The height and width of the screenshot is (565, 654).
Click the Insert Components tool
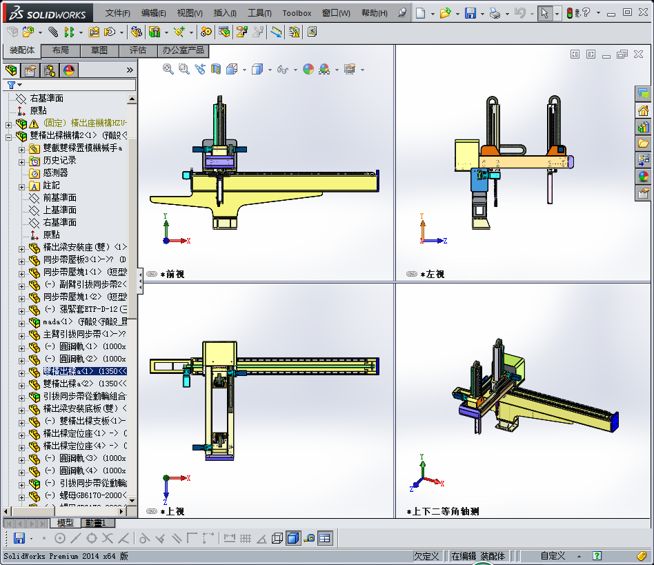[x=28, y=32]
